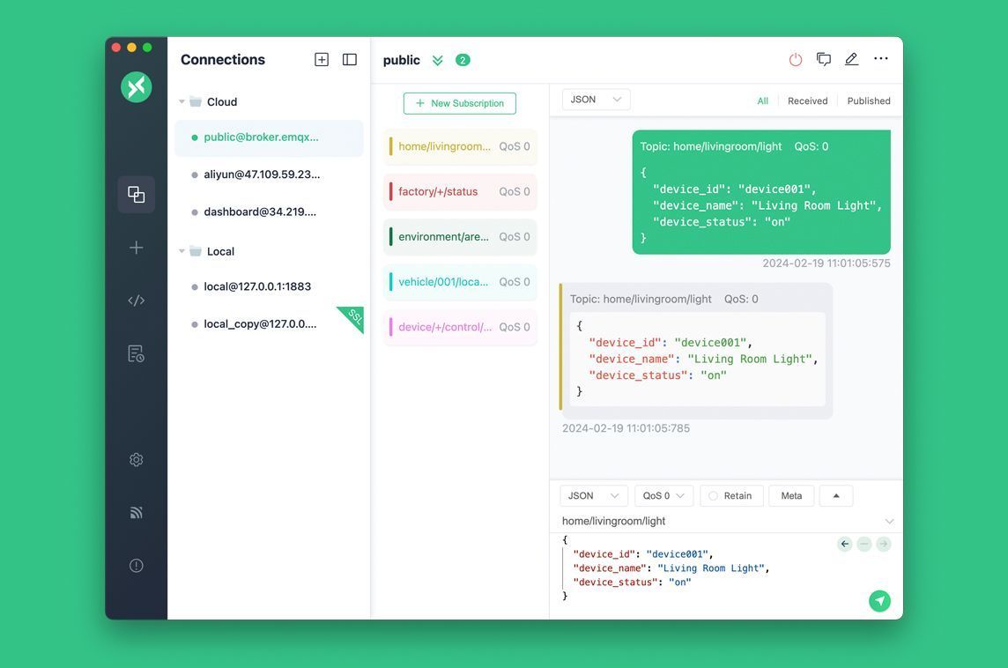Expand connection details double-chevron

[438, 61]
